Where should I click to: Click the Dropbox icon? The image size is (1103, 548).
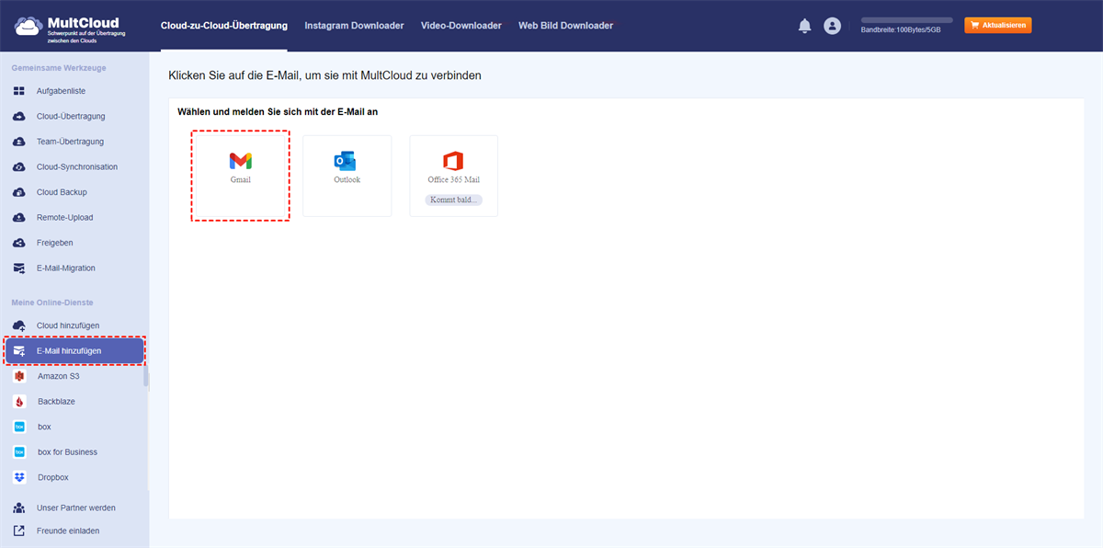(19, 477)
